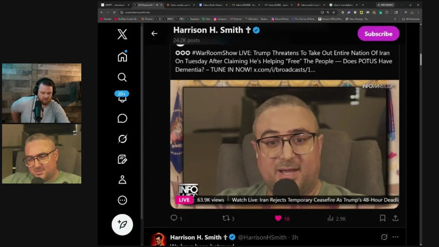Bookmark this page with the star icon
439x247 pixels.
[x=333, y=12]
